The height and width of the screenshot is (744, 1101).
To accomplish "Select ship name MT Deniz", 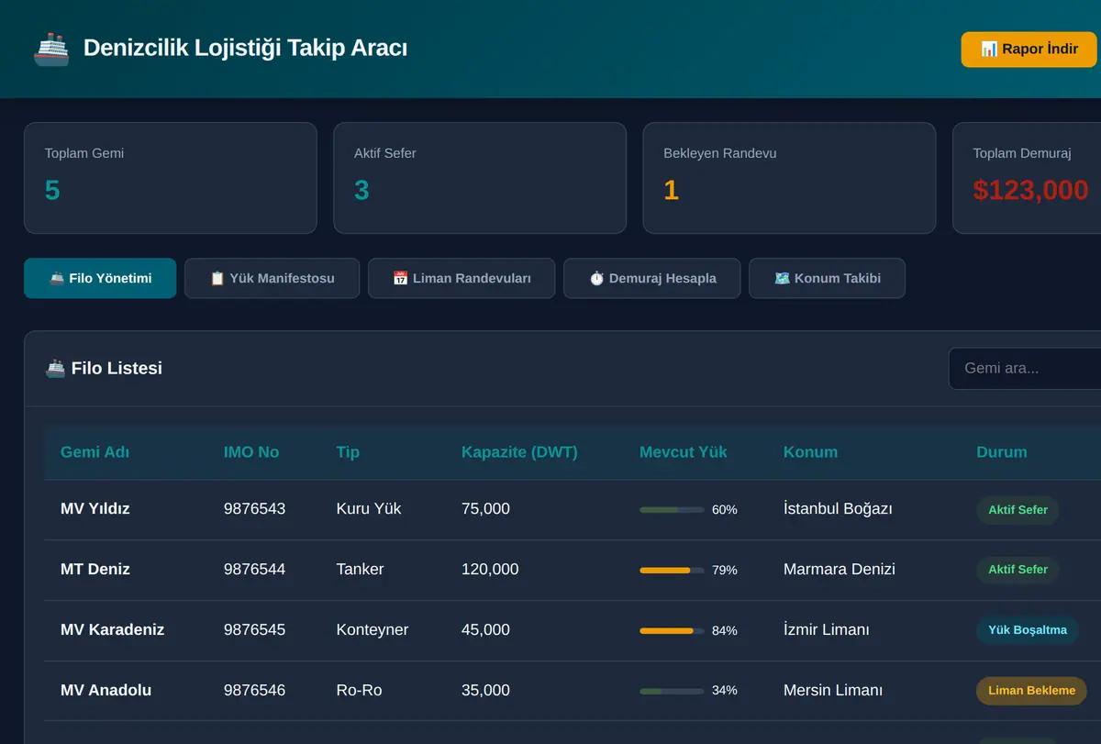I will (x=95, y=570).
